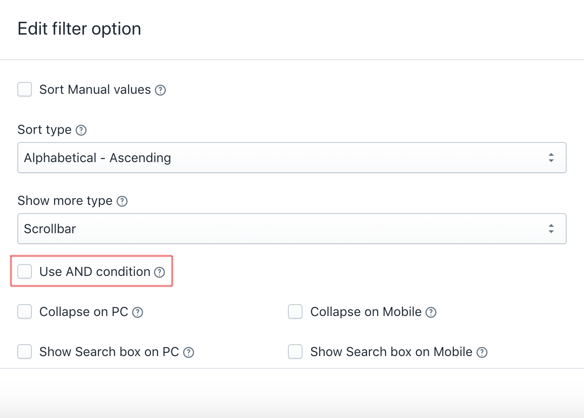The image size is (584, 418).
Task: Click the help icon beside Use AND condition
Action: [159, 272]
